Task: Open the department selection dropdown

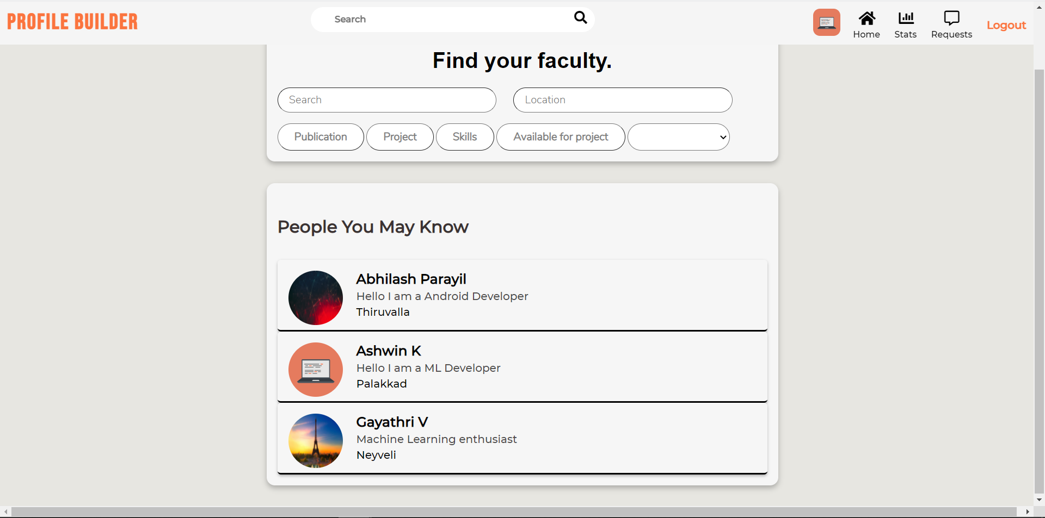Action: coord(679,137)
